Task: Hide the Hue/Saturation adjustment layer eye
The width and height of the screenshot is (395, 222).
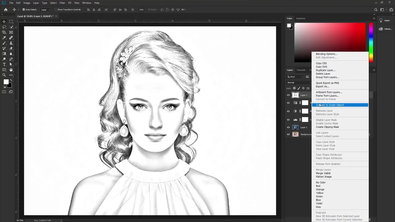Action: pyautogui.click(x=288, y=103)
